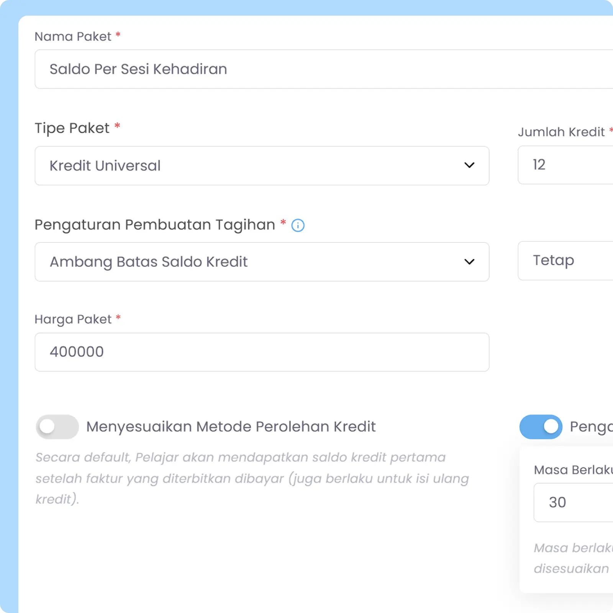613x613 pixels.
Task: Click the Masa Berlaku label
Action: (574, 470)
